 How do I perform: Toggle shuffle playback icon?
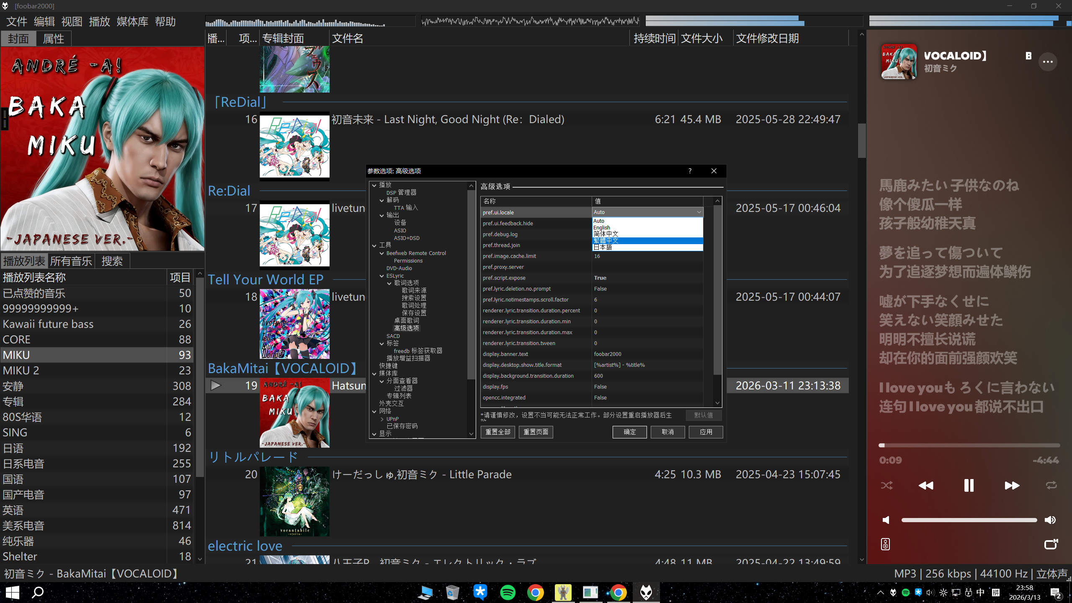pyautogui.click(x=886, y=485)
